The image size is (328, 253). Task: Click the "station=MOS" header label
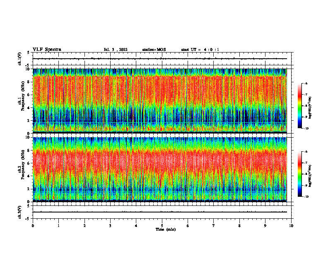click(154, 50)
